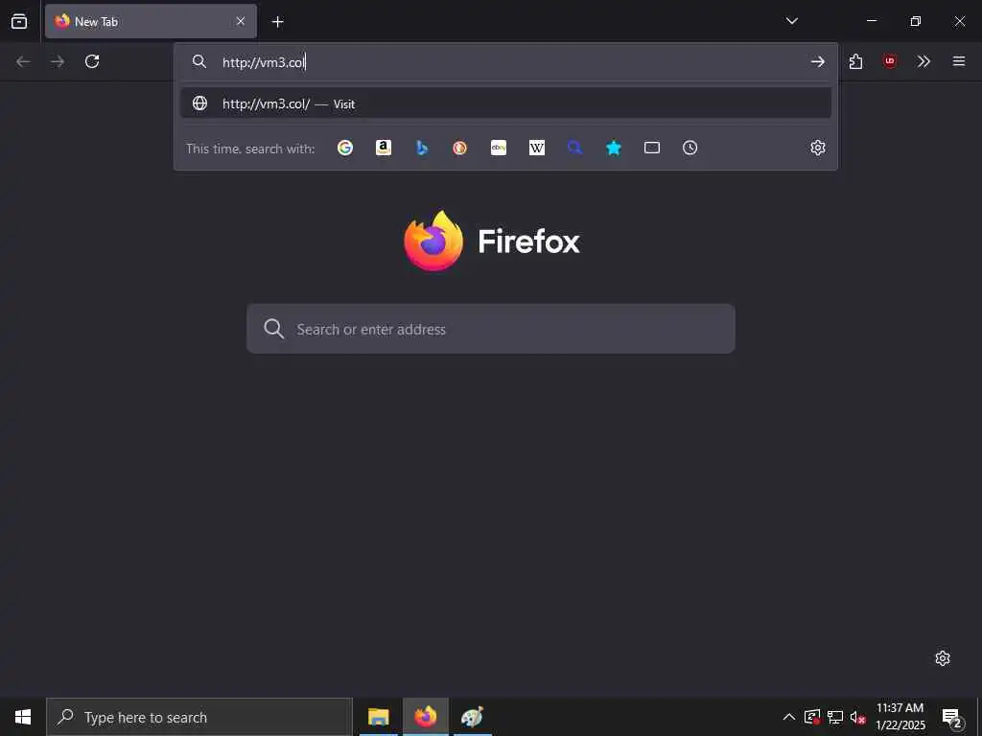Restore down the Firefox window
This screenshot has width=982, height=736.
coord(916,21)
